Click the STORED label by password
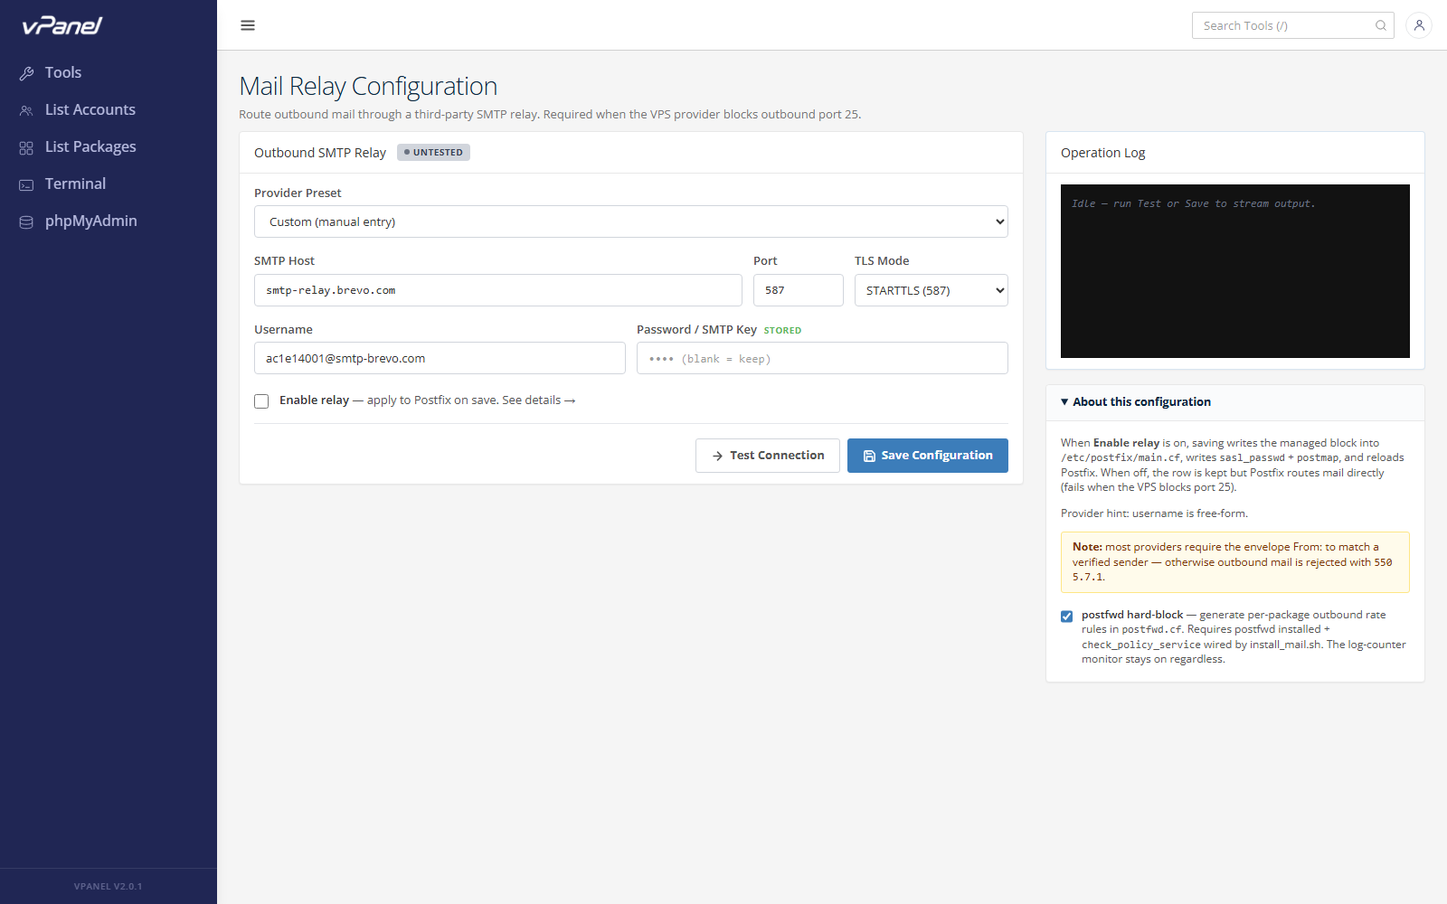The height and width of the screenshot is (904, 1447). pos(782,330)
